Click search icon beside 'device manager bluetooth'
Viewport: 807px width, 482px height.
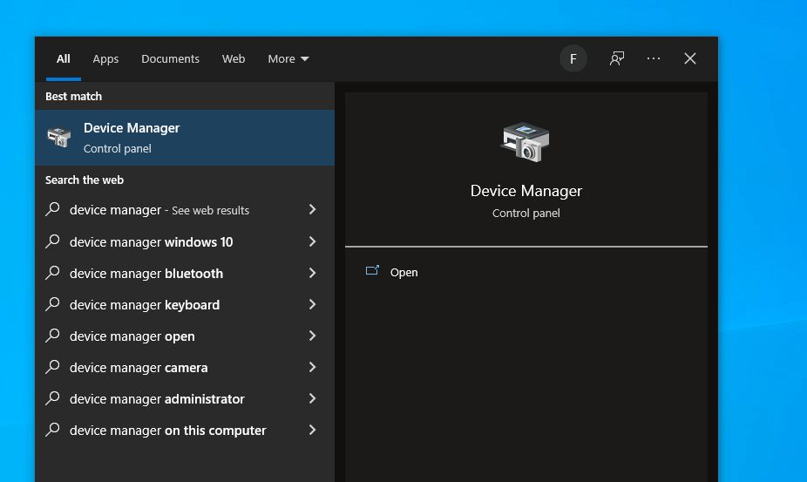tap(52, 273)
